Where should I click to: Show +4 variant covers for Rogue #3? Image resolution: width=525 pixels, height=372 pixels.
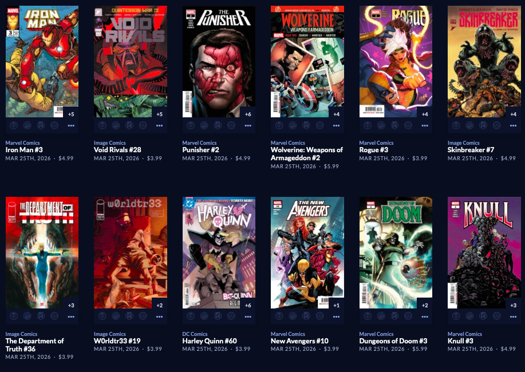tap(425, 114)
